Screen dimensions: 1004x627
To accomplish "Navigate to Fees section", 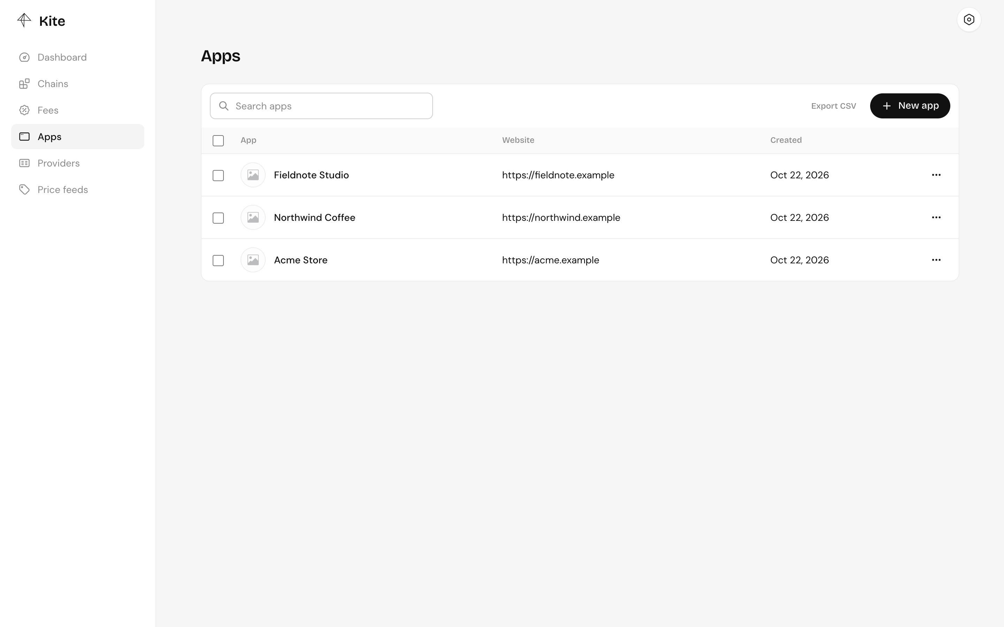I will click(x=78, y=110).
